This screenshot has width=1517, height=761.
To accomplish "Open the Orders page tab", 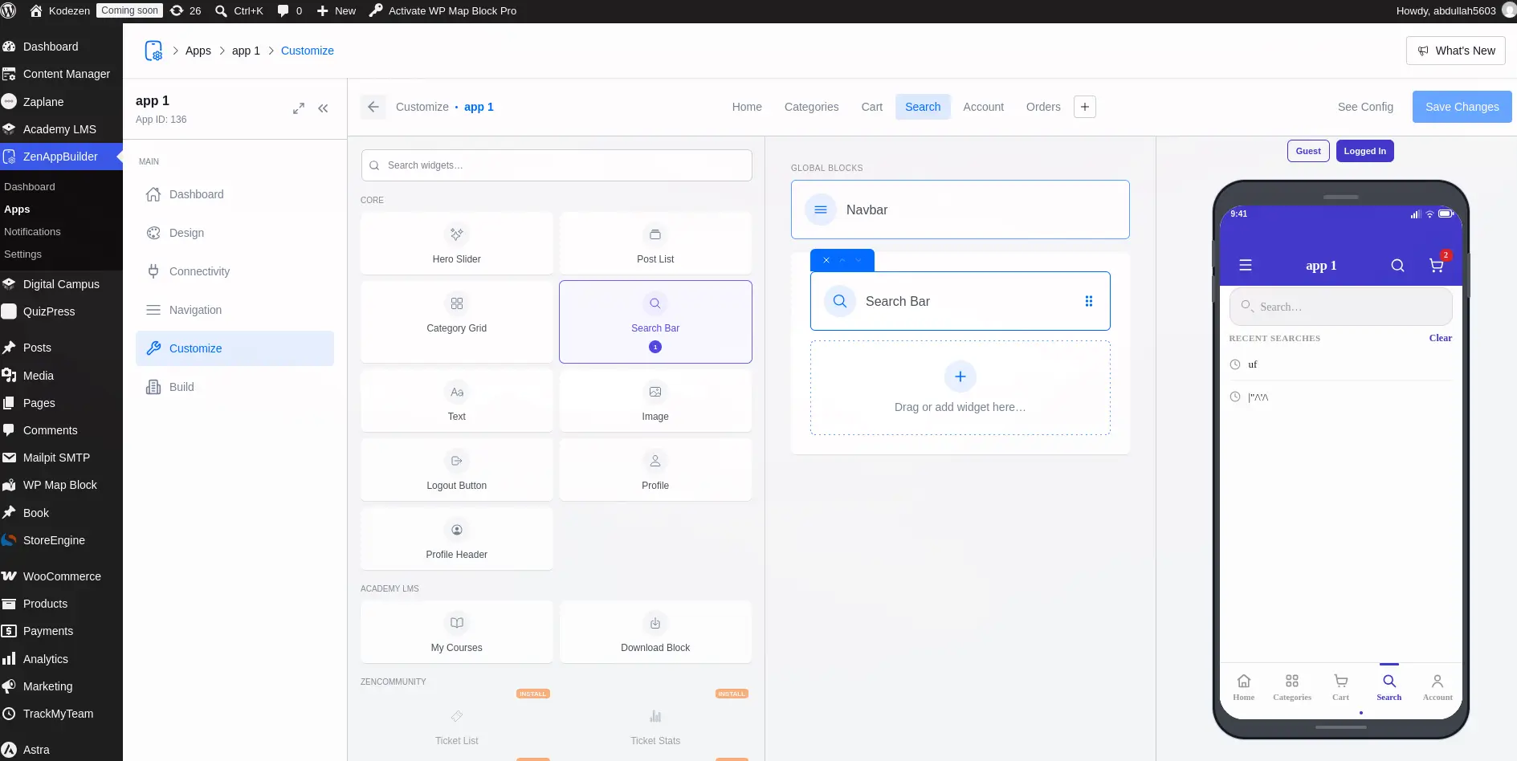I will coord(1043,107).
